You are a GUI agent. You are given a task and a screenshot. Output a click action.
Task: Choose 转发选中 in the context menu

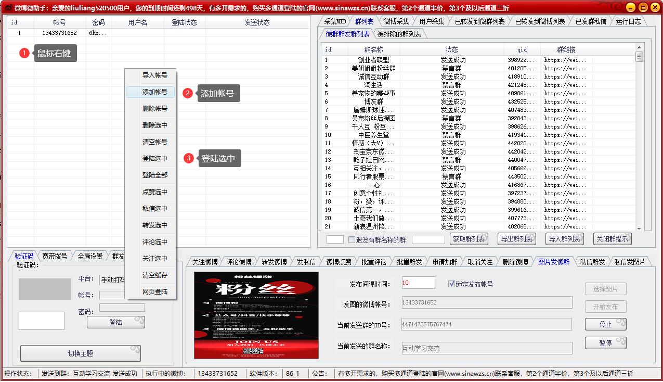click(155, 225)
